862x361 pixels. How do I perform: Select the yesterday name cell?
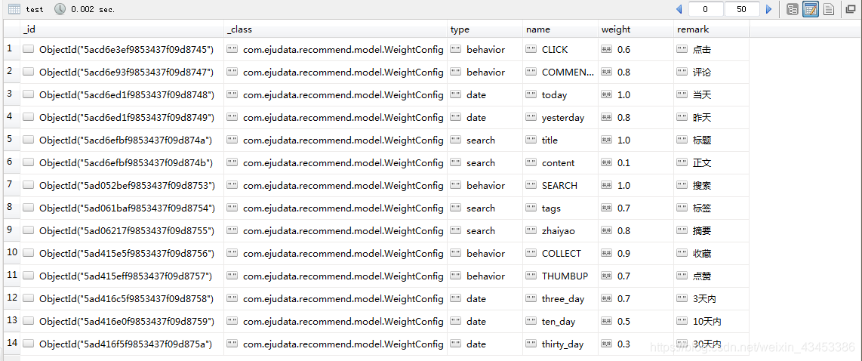(560, 118)
